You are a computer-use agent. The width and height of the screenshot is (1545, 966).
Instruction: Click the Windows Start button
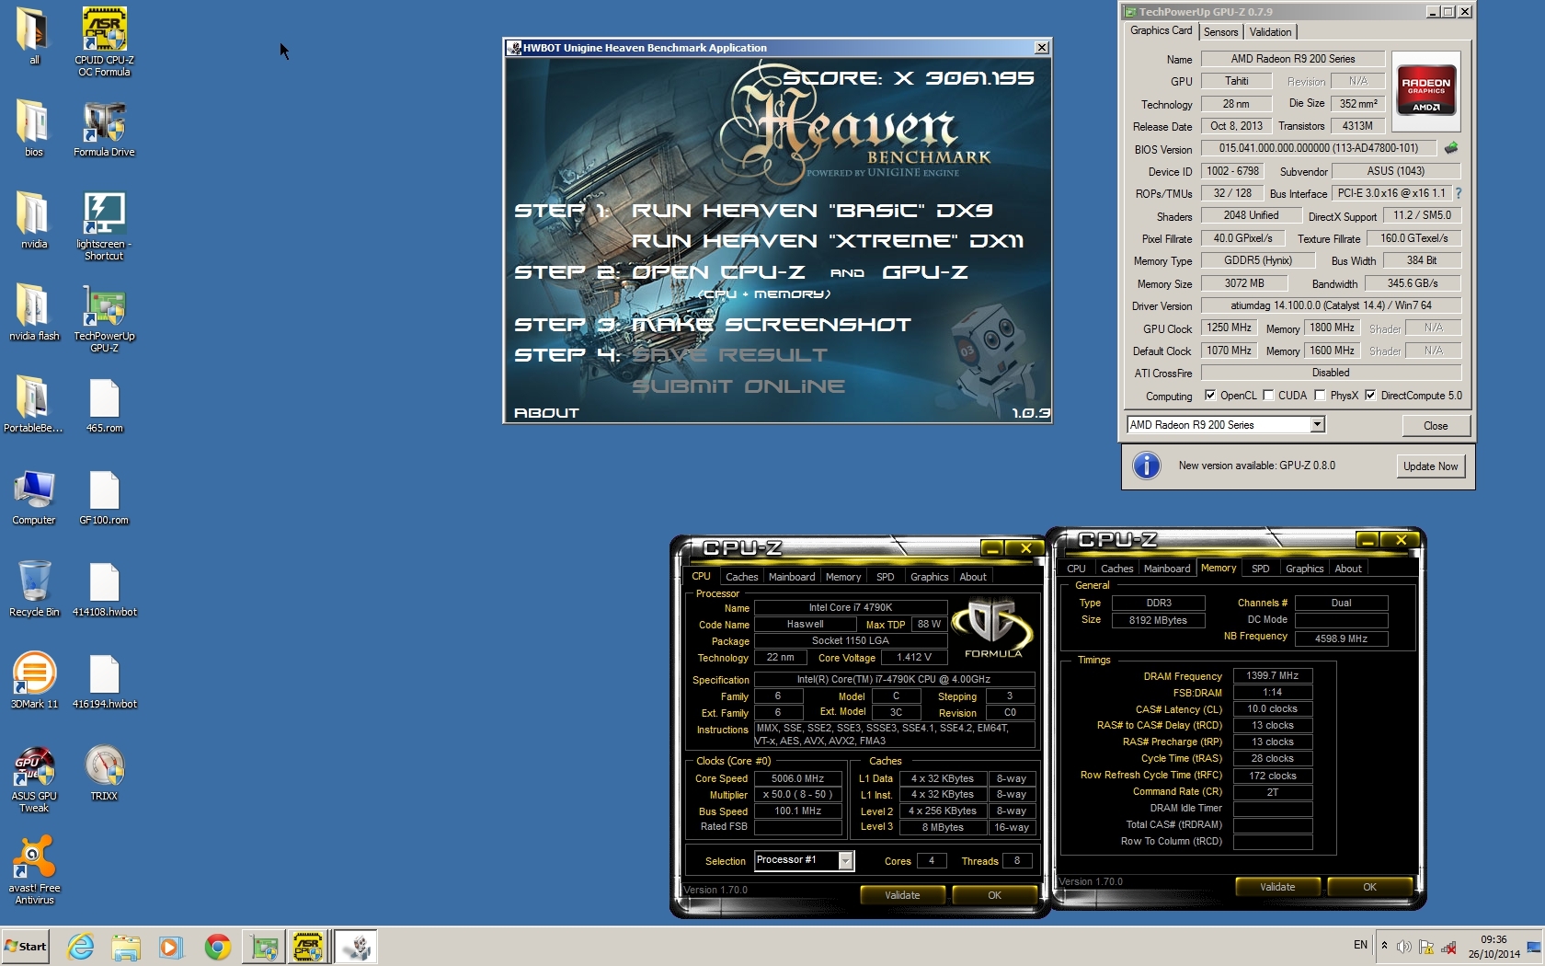coord(26,947)
